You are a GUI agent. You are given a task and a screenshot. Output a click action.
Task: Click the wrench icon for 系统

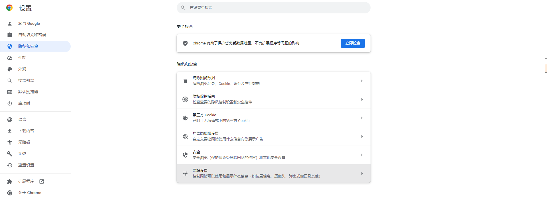tap(10, 154)
